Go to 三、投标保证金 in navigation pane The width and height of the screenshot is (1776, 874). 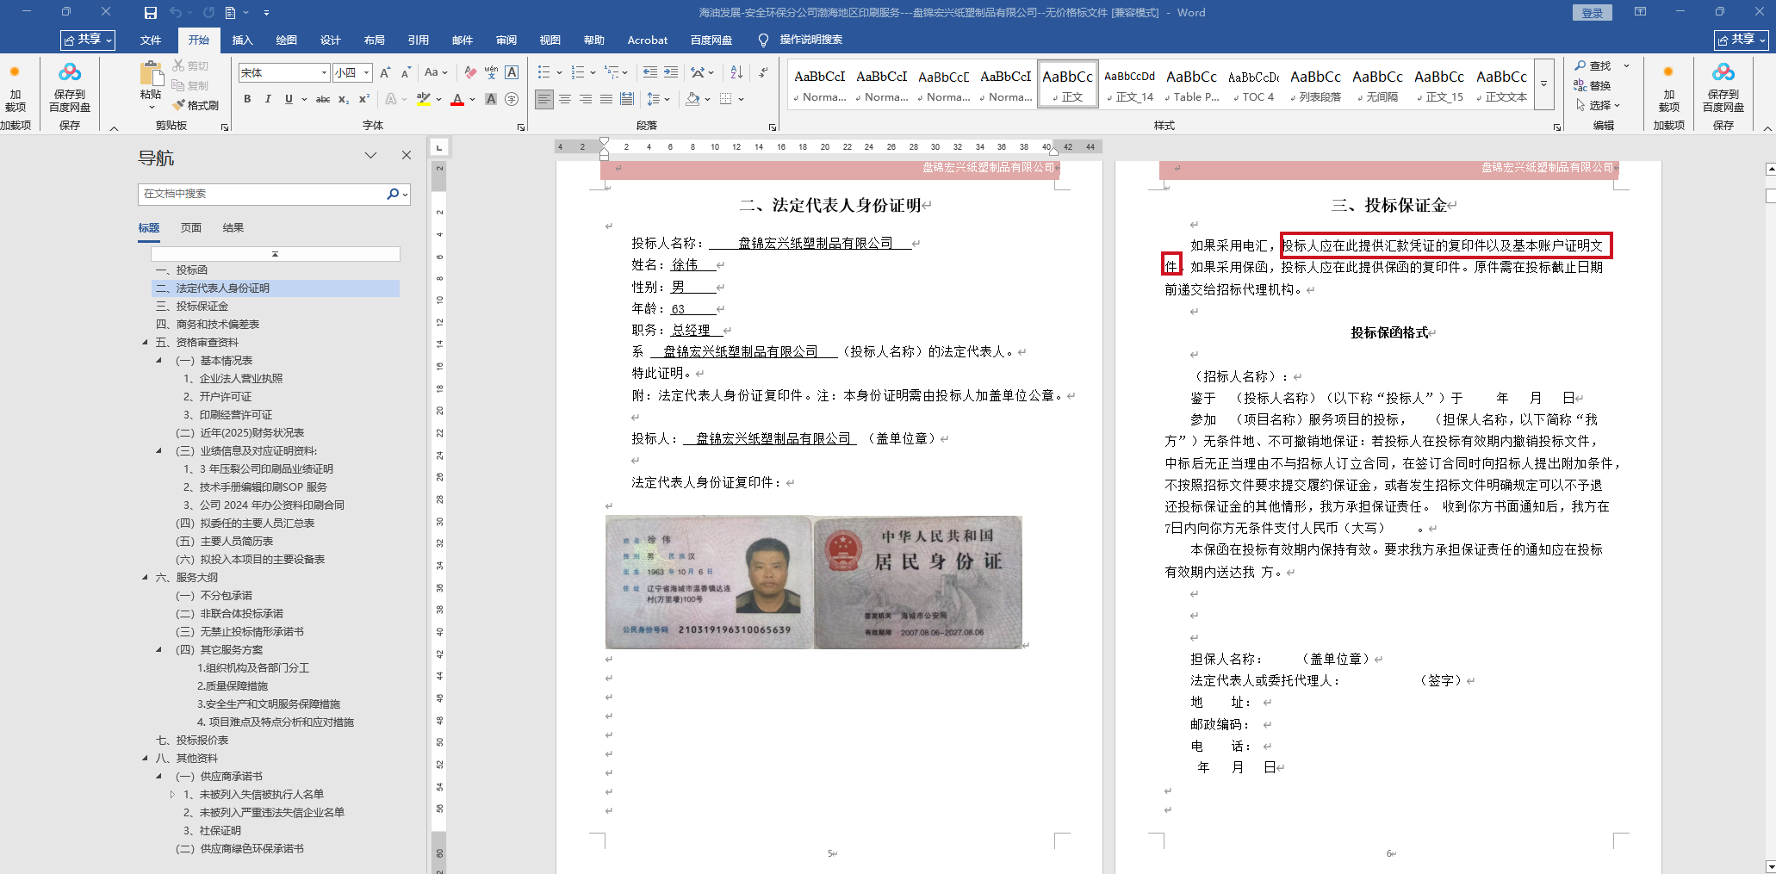[x=202, y=307]
